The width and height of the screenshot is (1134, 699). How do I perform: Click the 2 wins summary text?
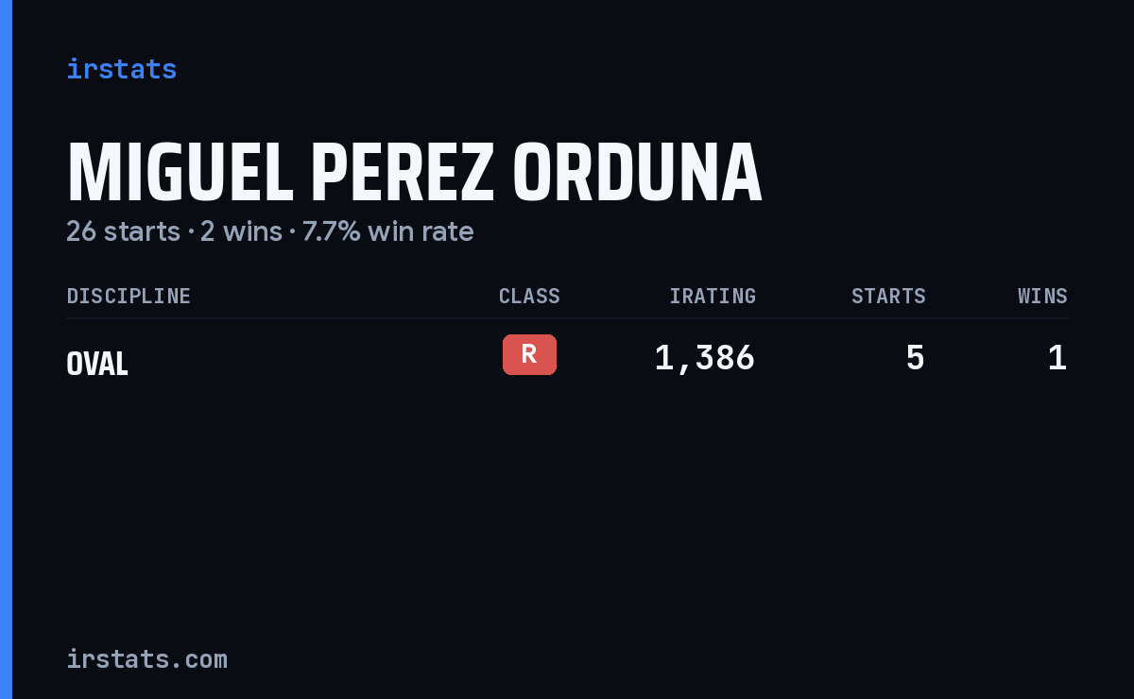pyautogui.click(x=241, y=231)
